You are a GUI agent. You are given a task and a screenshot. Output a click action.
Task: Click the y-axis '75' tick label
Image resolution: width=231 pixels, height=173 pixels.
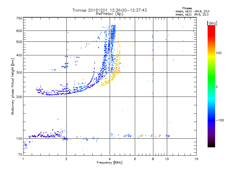(20, 155)
